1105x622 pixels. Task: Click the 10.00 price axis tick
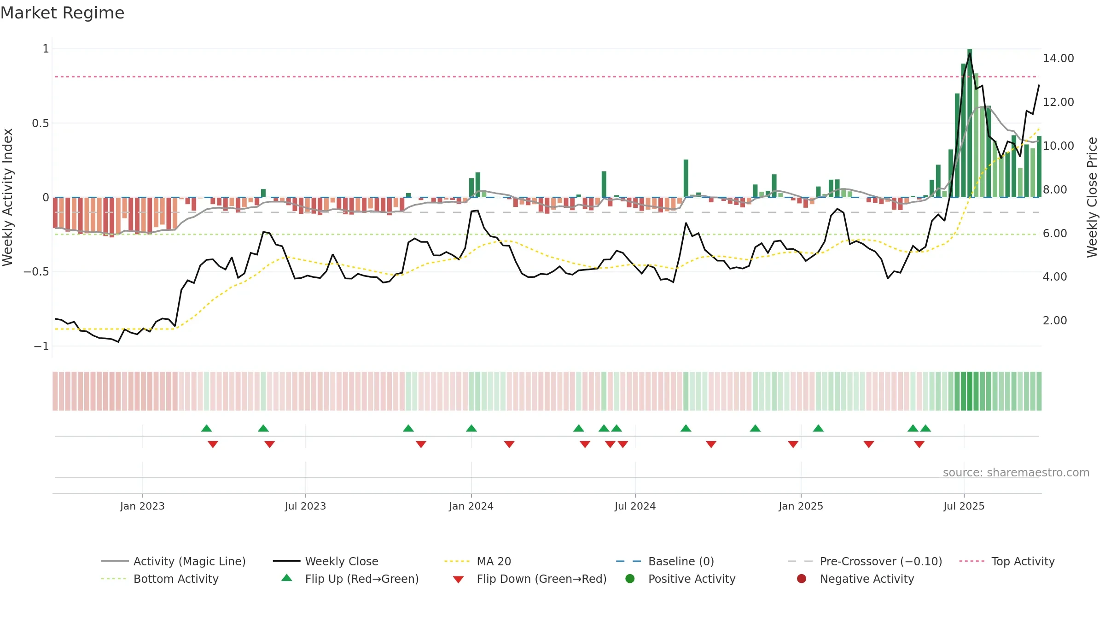[x=1058, y=146]
